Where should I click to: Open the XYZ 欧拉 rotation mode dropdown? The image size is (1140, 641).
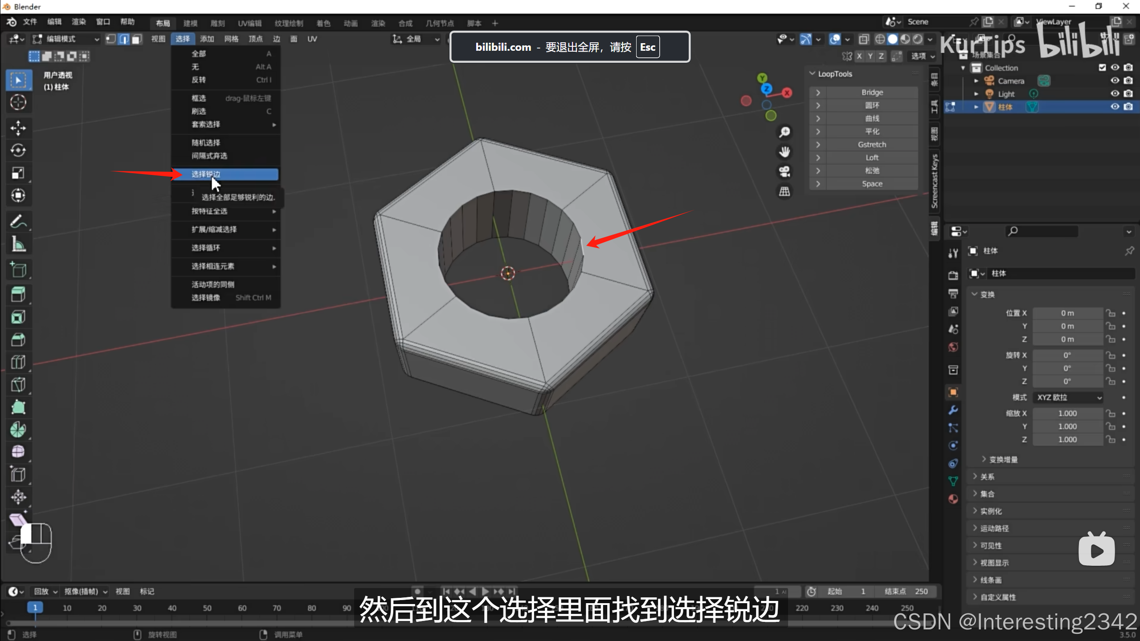(x=1069, y=397)
